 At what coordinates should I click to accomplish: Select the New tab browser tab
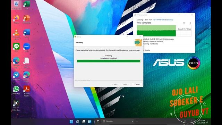pyautogui.click(x=118, y=121)
